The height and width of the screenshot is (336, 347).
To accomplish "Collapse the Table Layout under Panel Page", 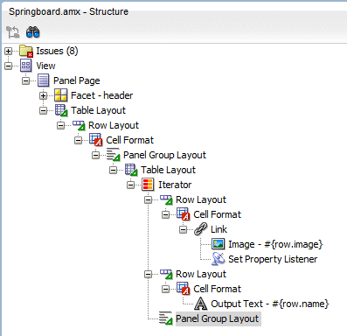I will click(x=44, y=110).
